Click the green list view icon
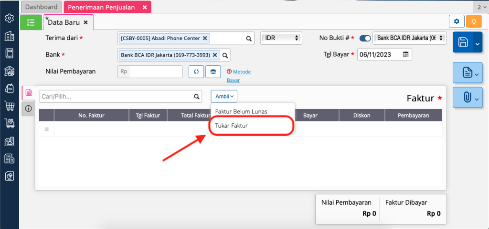This screenshot has height=229, width=489. pyautogui.click(x=31, y=22)
